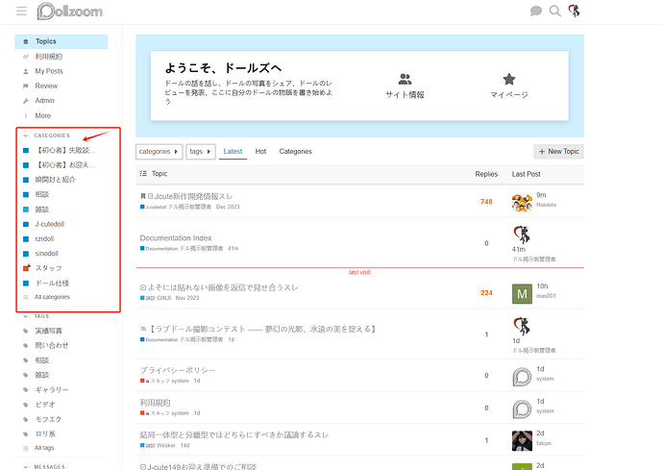Open system avatar on プライバシーポリシー row
The image size is (663, 470).
point(522,377)
